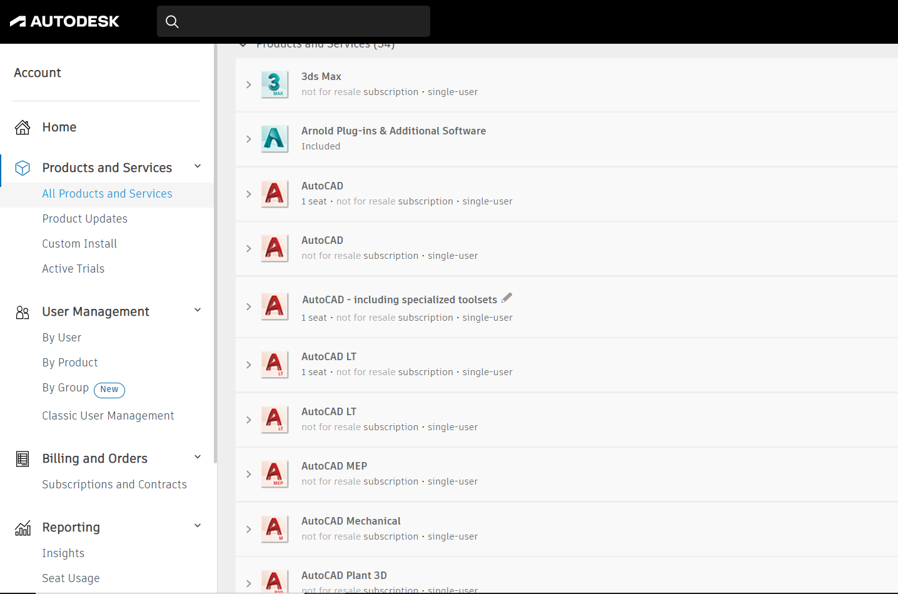Image resolution: width=898 pixels, height=594 pixels.
Task: Expand the AutoCAD Plant 3D row chevron
Action: [249, 583]
